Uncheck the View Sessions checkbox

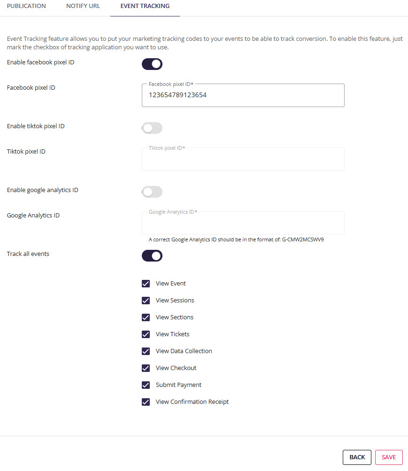tap(146, 301)
